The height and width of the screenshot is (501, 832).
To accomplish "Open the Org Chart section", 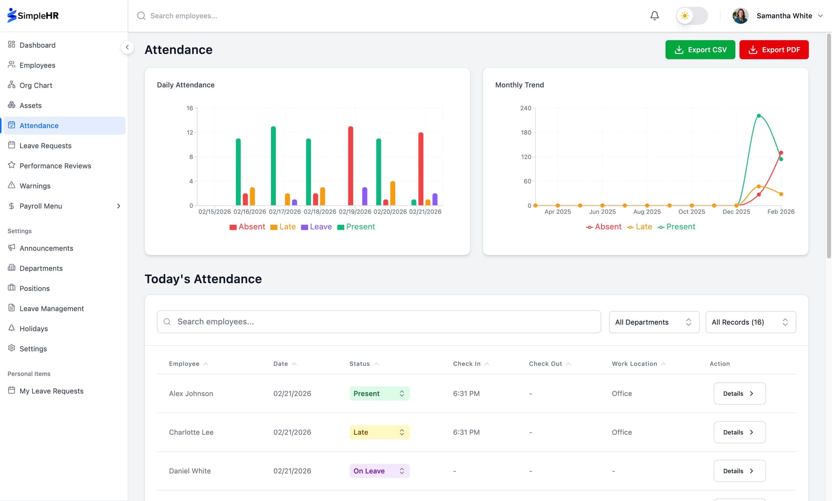I will (x=36, y=85).
